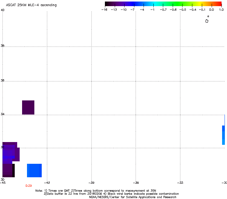Select the "-0.5" color bar label
227x199 pixels.
[x=183, y=10]
